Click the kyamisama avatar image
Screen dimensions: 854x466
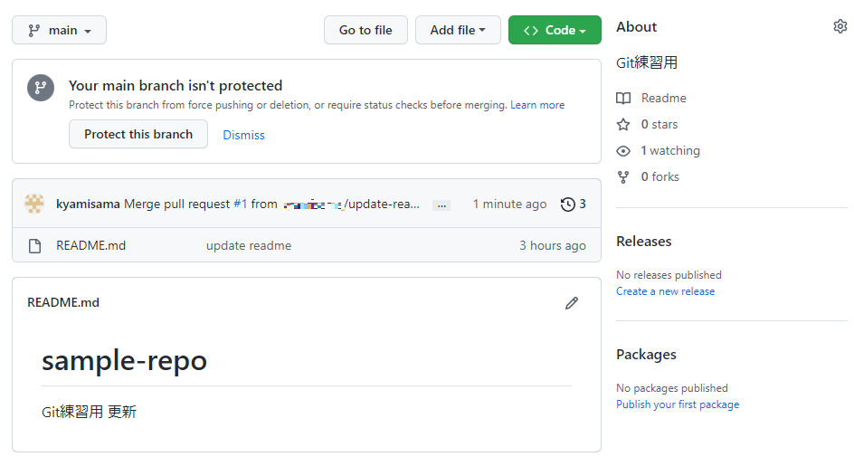pyautogui.click(x=34, y=204)
